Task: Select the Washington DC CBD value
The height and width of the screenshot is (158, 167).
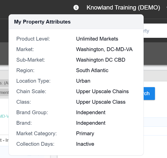Action: tap(101, 60)
